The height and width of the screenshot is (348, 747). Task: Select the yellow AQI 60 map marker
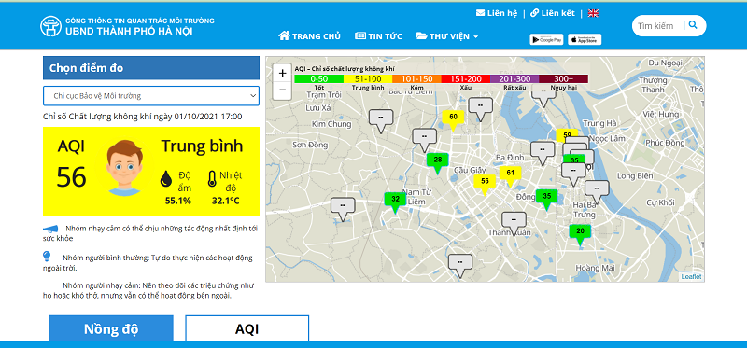(x=453, y=119)
